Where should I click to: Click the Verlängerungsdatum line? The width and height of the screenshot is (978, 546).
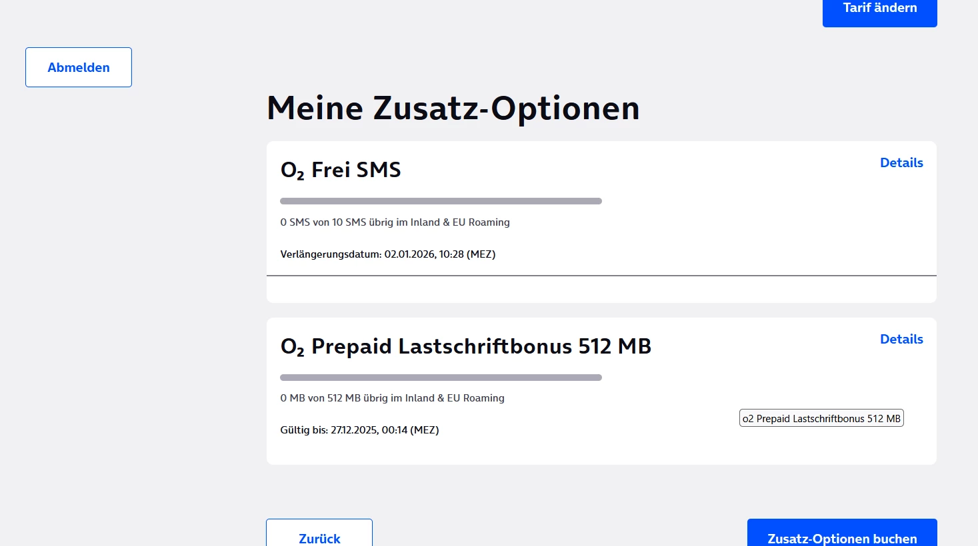coord(387,254)
